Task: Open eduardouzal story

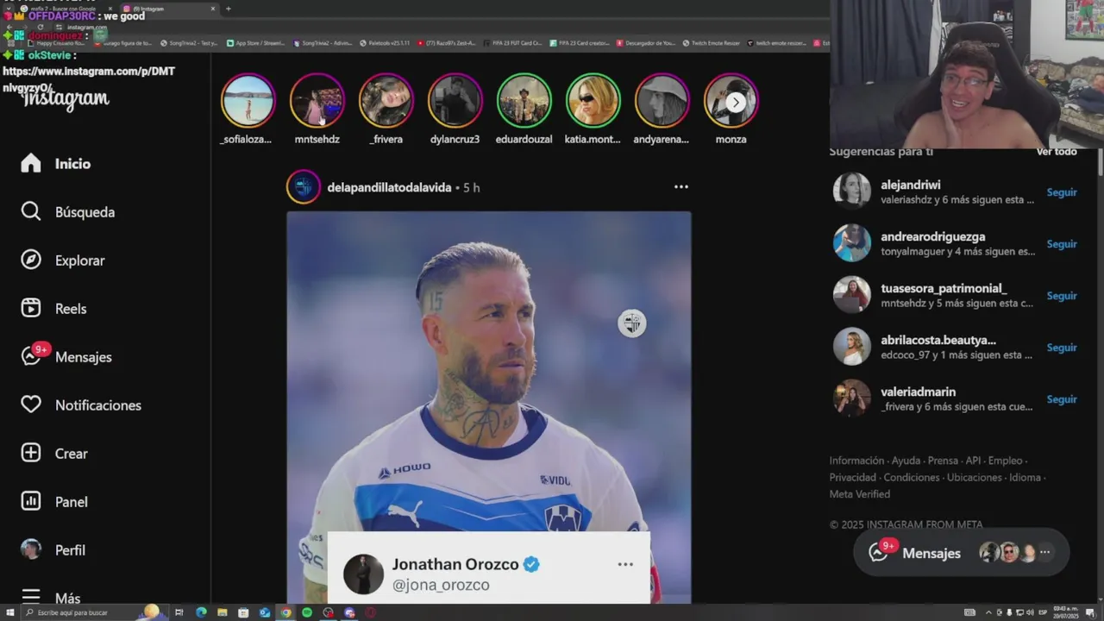Action: 524,101
